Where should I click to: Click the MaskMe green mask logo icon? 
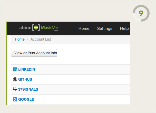click(x=36, y=27)
